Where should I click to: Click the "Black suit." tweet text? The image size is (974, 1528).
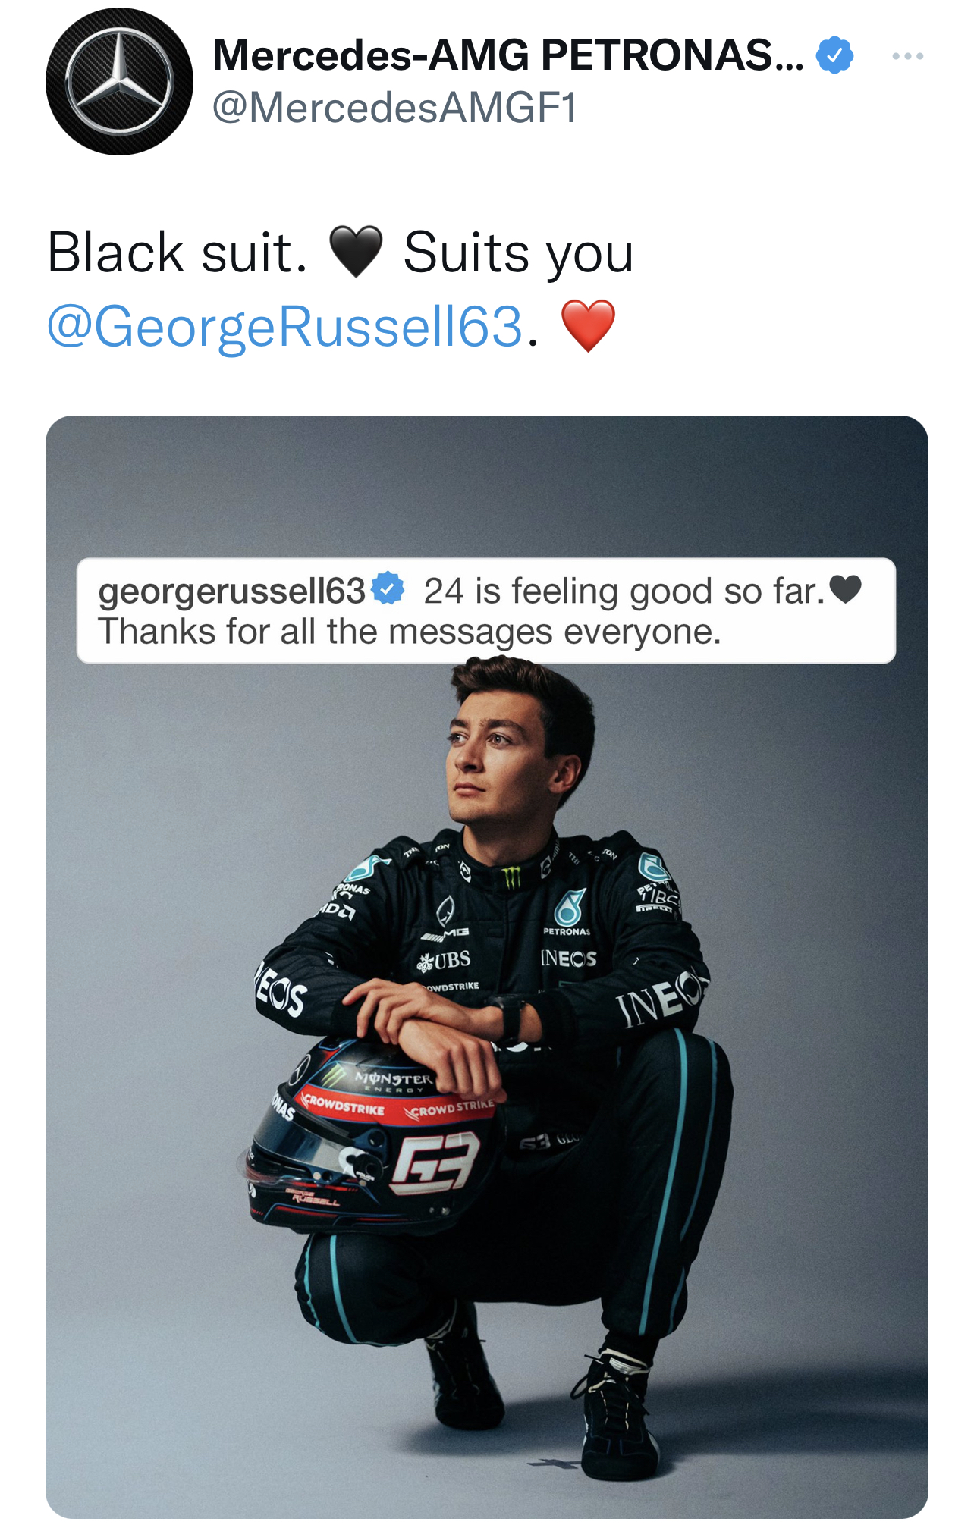178,253
